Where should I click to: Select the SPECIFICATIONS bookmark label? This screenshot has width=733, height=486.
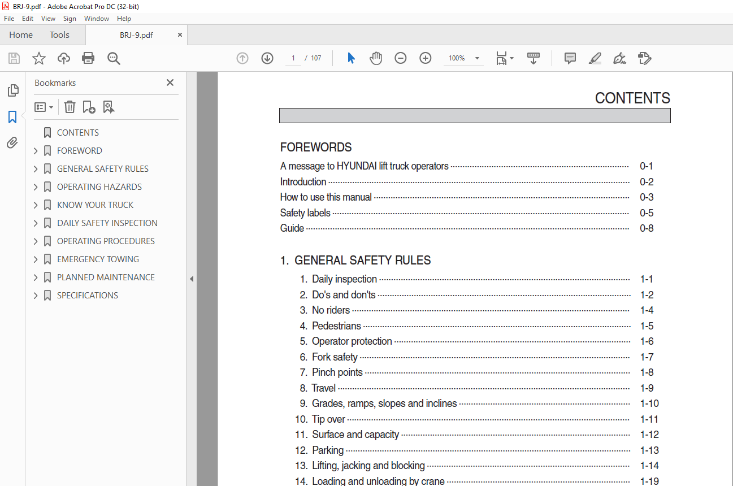[88, 296]
